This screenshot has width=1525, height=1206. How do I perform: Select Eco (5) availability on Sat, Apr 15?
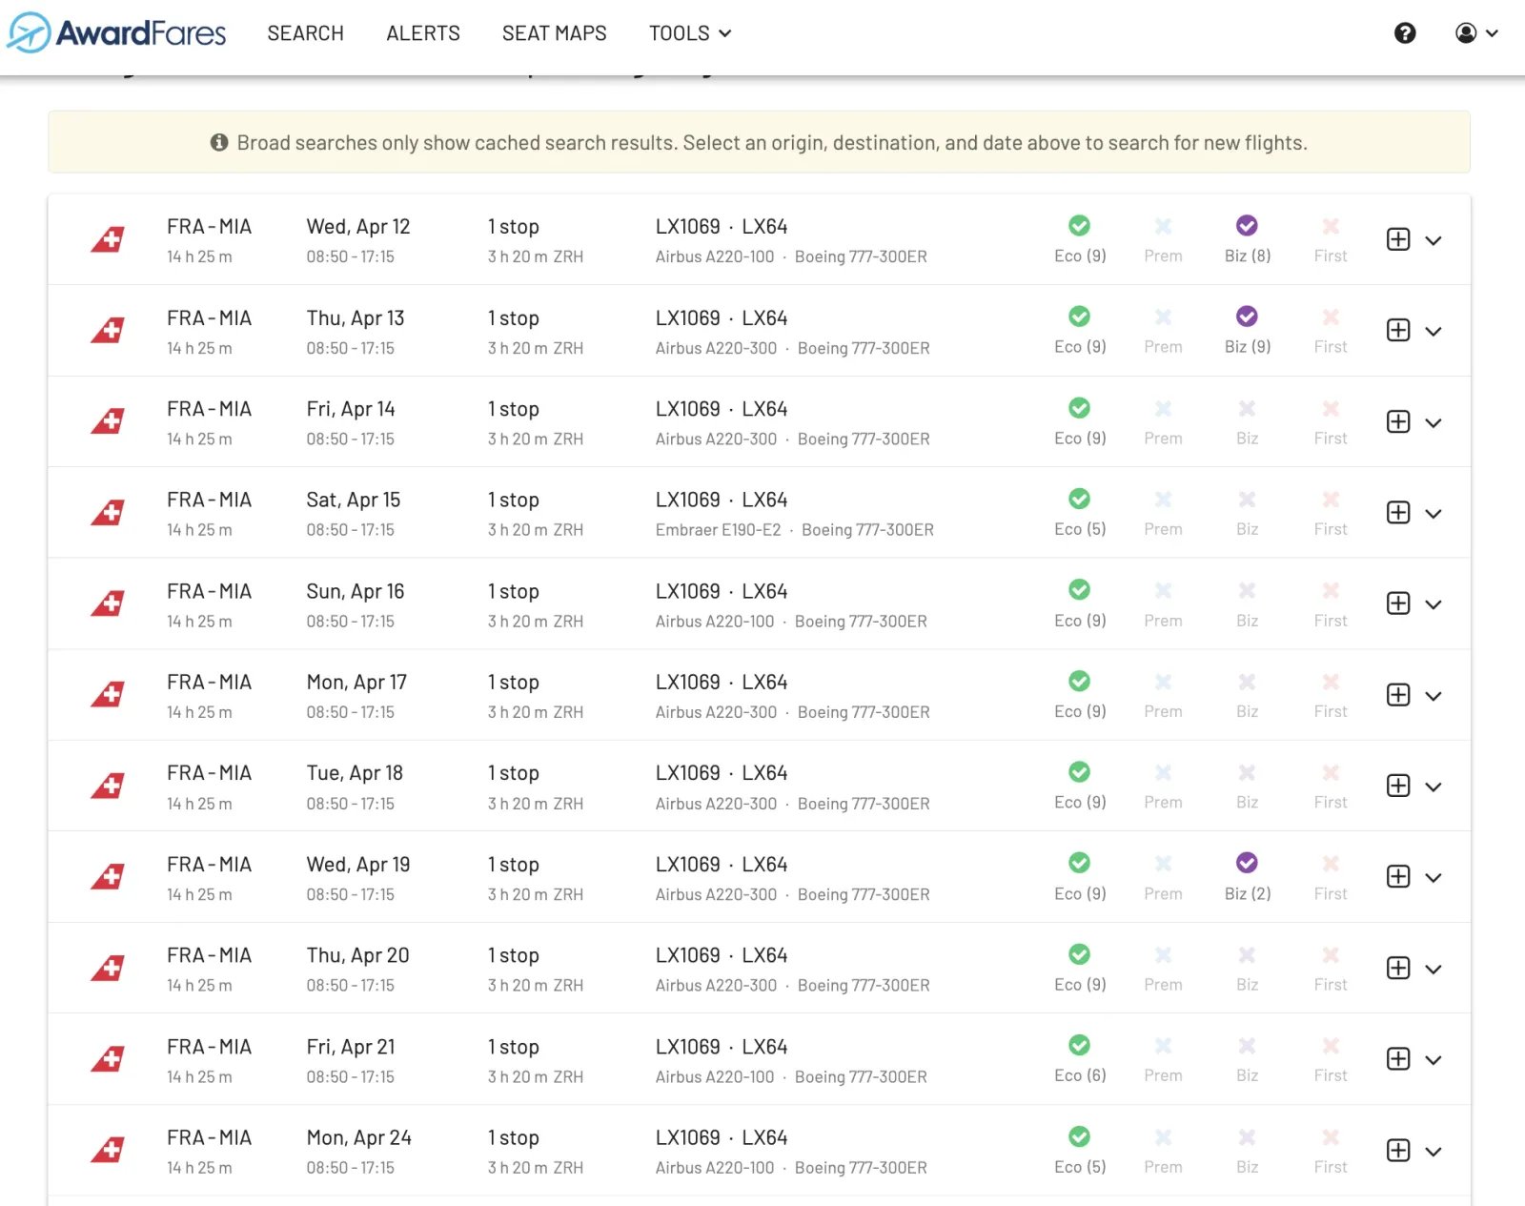(1080, 513)
